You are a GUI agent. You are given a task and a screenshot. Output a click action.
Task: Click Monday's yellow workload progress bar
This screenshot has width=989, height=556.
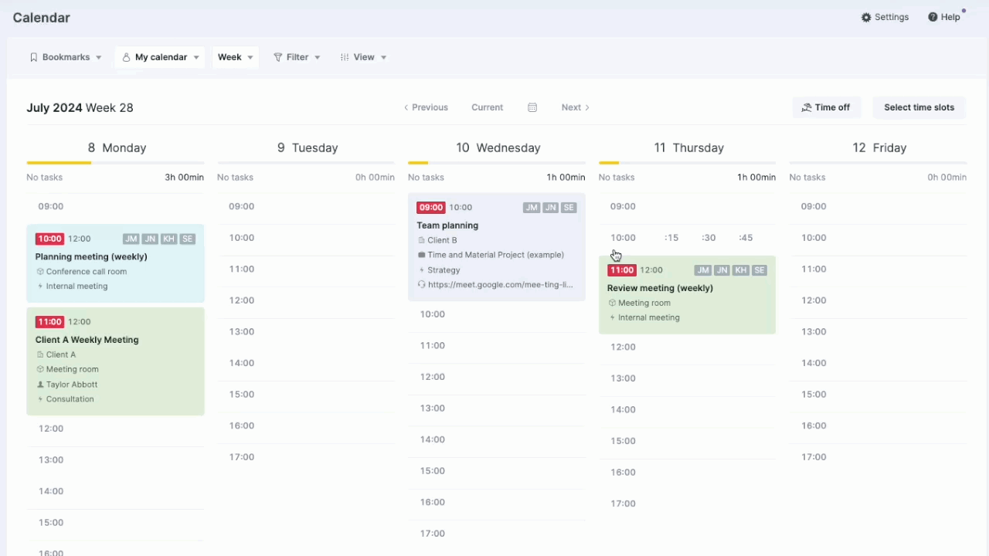pos(59,163)
